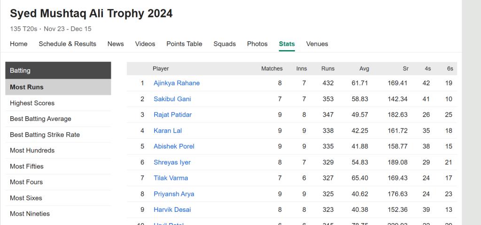Click the 6s column header

click(x=450, y=68)
